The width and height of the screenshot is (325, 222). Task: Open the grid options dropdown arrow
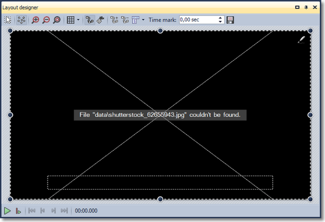[x=78, y=20]
